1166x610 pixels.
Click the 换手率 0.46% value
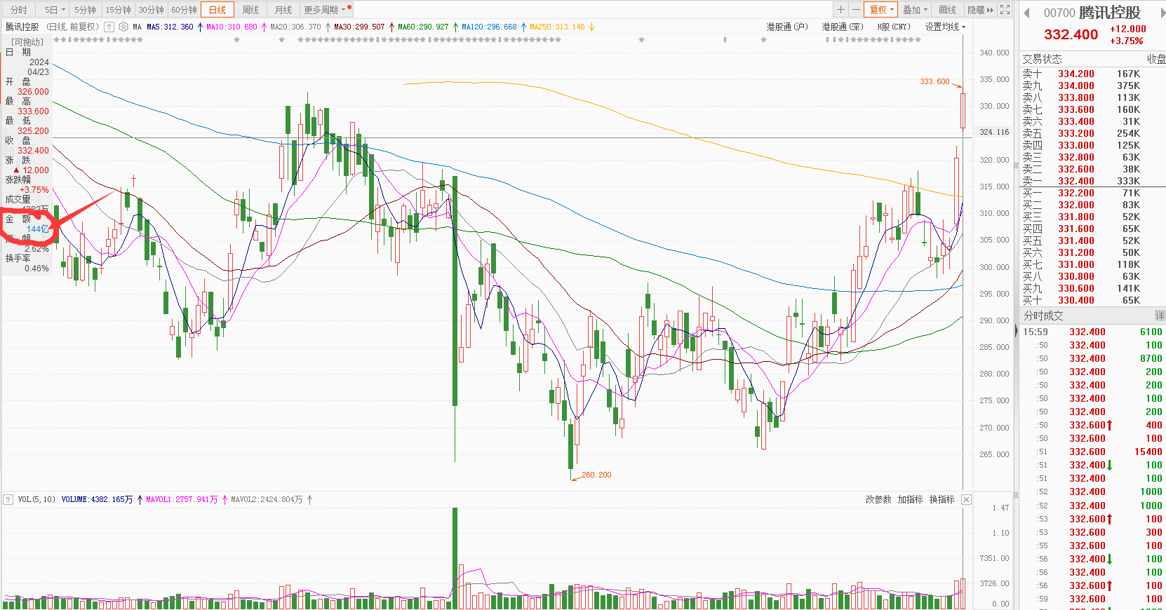tap(36, 268)
